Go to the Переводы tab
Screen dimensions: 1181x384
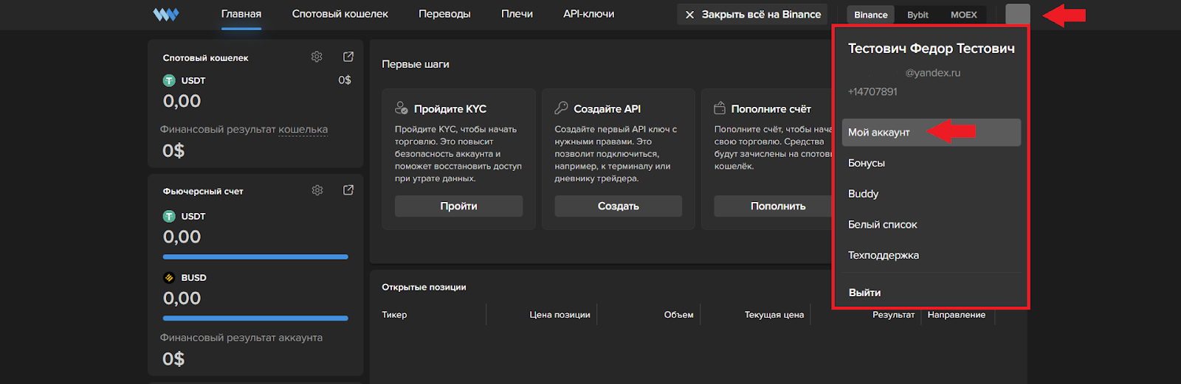(444, 14)
